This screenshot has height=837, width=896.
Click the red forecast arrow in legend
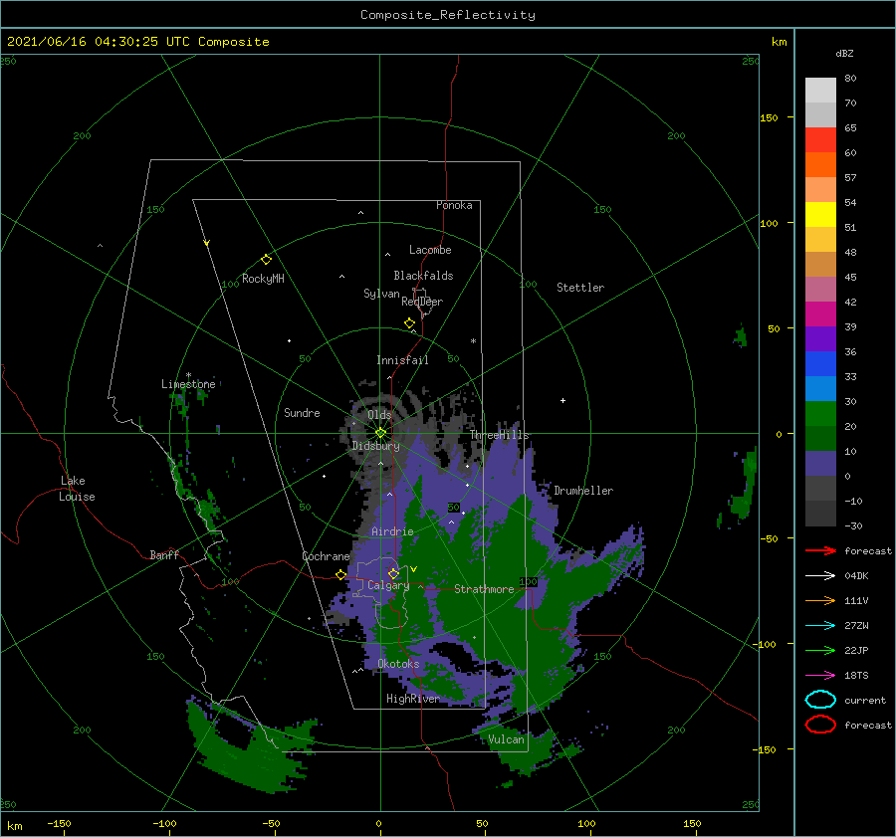coord(820,550)
